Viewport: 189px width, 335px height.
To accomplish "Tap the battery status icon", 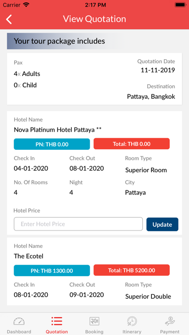I will coord(180,5).
